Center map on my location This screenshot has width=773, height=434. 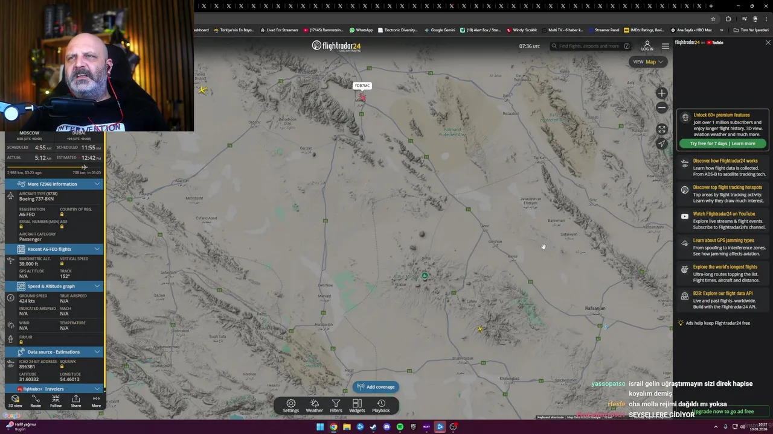point(662,143)
